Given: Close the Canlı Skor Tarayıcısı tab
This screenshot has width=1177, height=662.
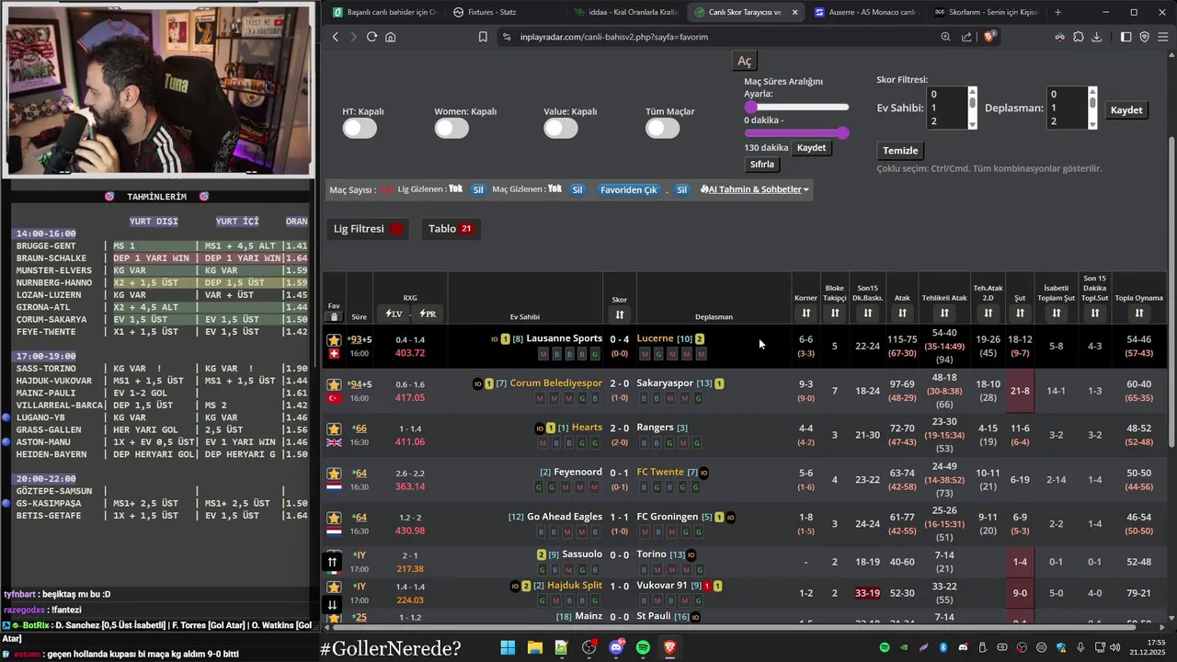Looking at the screenshot, I should click(794, 12).
